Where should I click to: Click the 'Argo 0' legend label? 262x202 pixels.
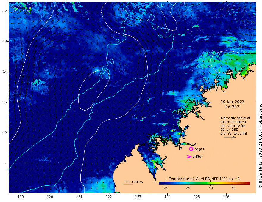coord(200,149)
